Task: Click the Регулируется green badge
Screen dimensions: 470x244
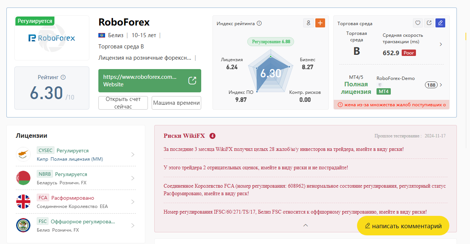Action: tap(35, 21)
